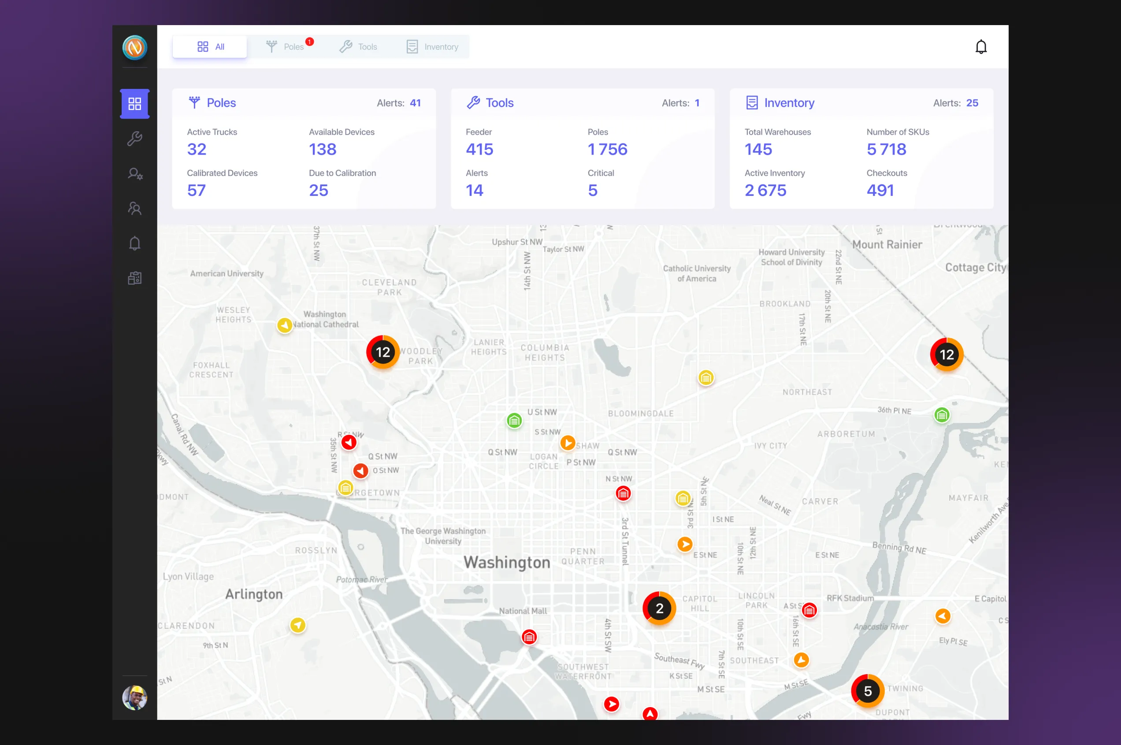This screenshot has height=745, width=1121.
Task: Switch to the Poles tab
Action: click(x=285, y=47)
